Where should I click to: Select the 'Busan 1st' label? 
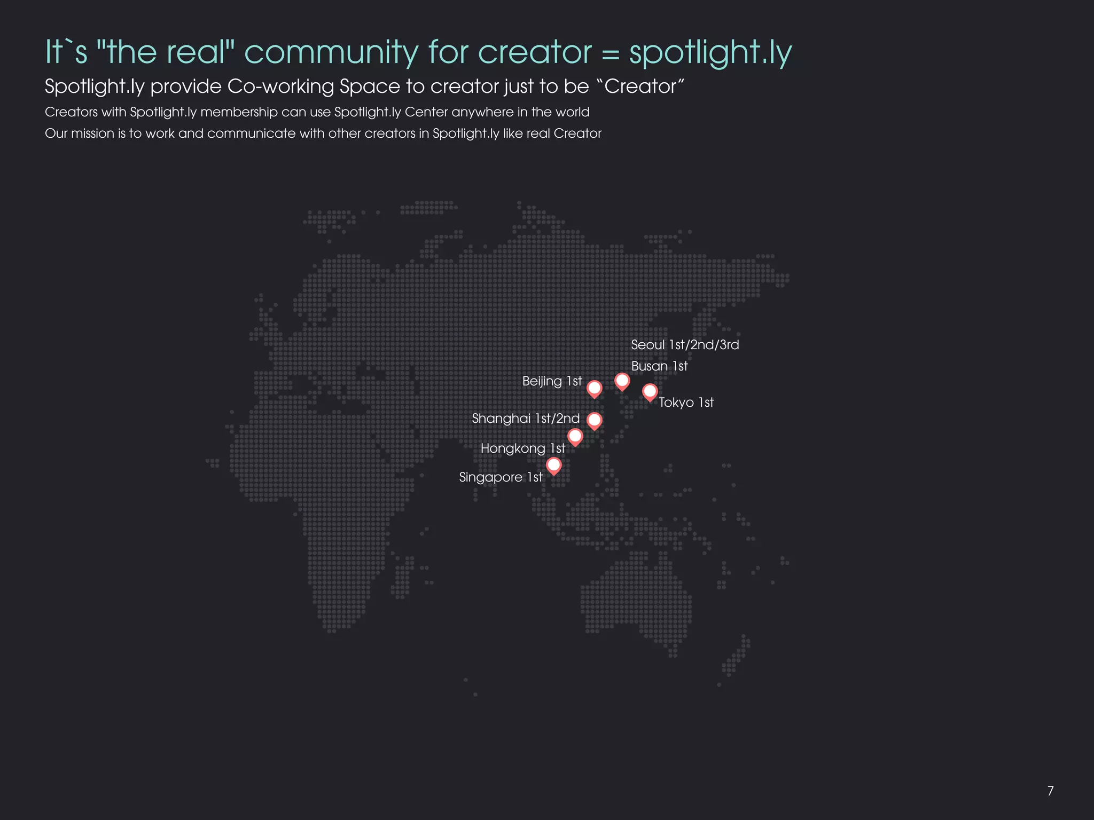tap(659, 366)
